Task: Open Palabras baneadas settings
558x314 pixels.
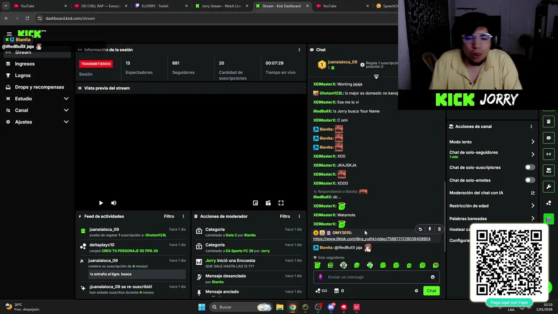Action: tap(492, 218)
